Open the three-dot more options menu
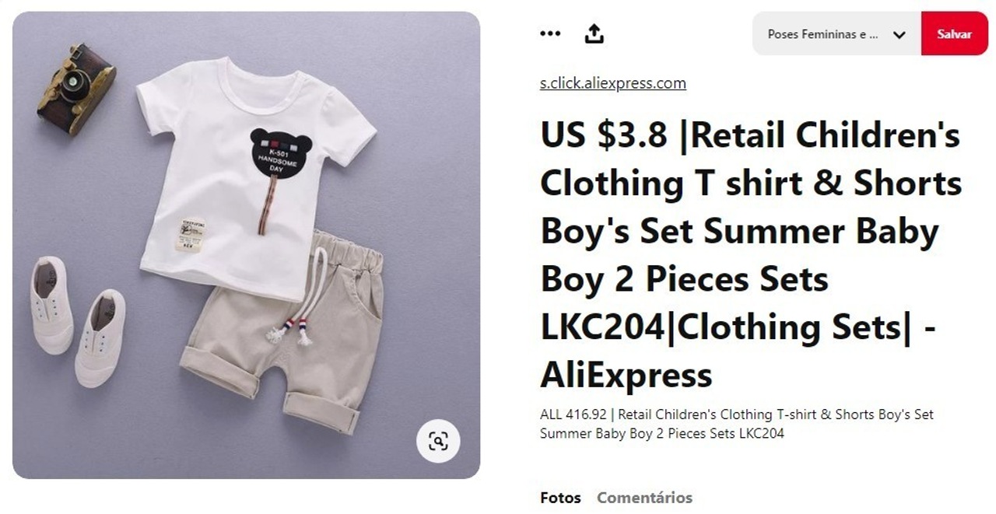 pyautogui.click(x=550, y=33)
